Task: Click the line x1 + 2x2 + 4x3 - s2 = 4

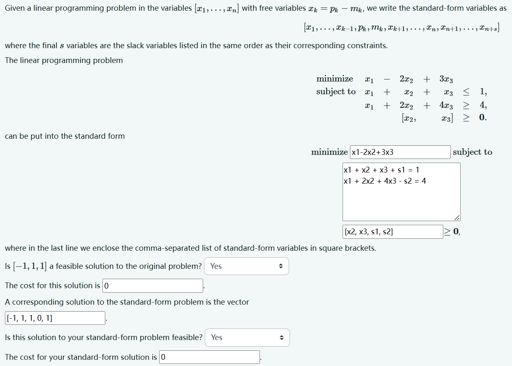Action: click(x=385, y=180)
